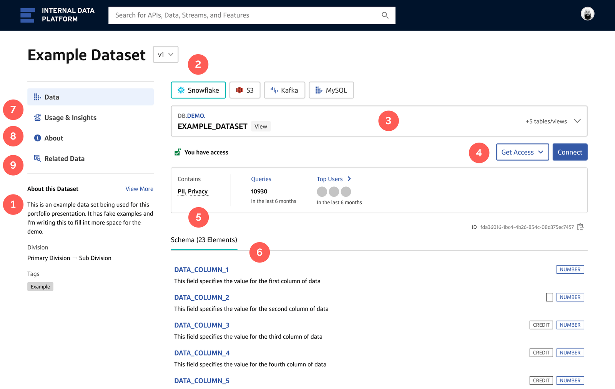The width and height of the screenshot is (615, 389).
Task: Click the Related Data search-table icon
Action: (37, 158)
